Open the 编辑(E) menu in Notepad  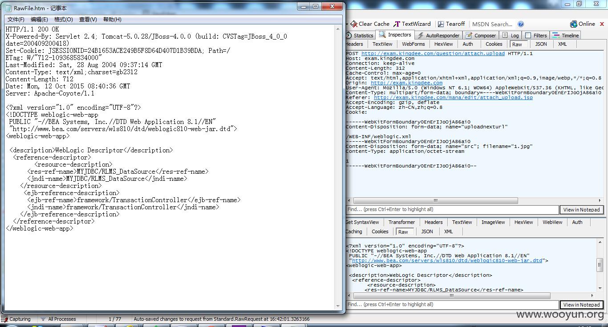[x=39, y=20]
